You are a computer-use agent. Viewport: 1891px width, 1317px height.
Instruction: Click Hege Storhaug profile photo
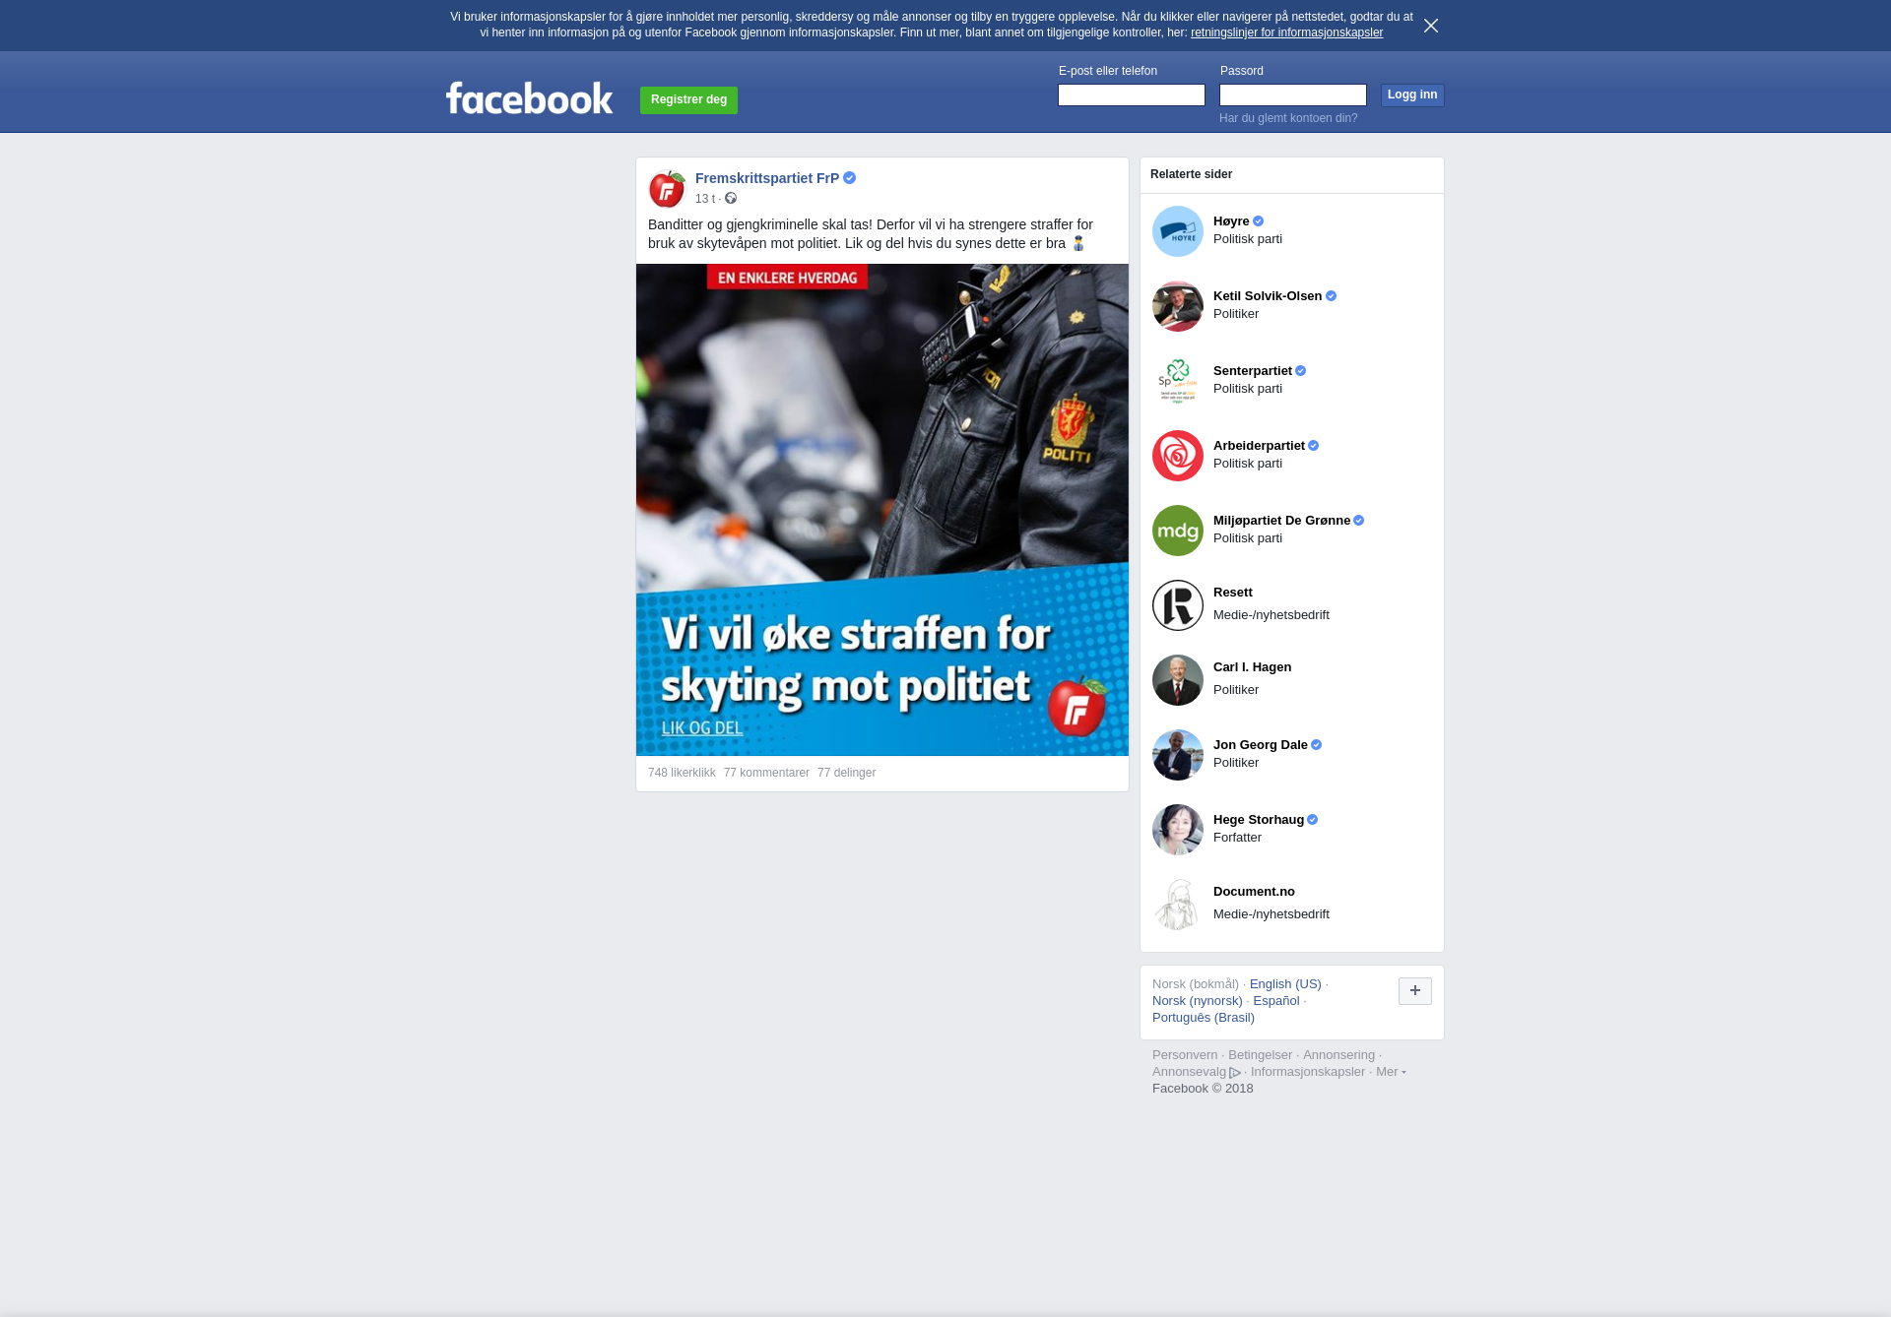click(x=1178, y=830)
